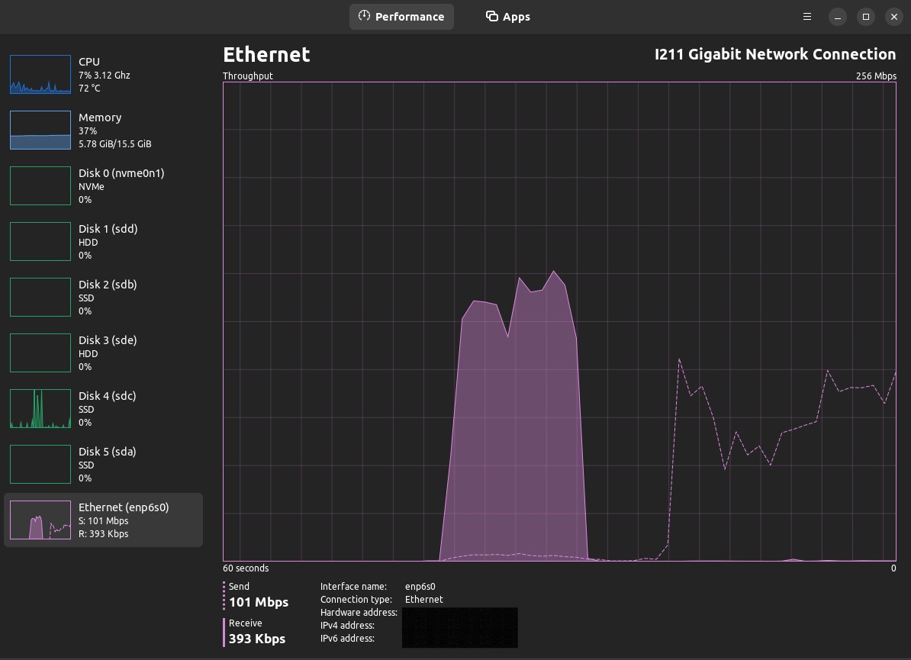This screenshot has width=911, height=660.
Task: Select the CPU usage graph thumbnail
Action: [40, 75]
